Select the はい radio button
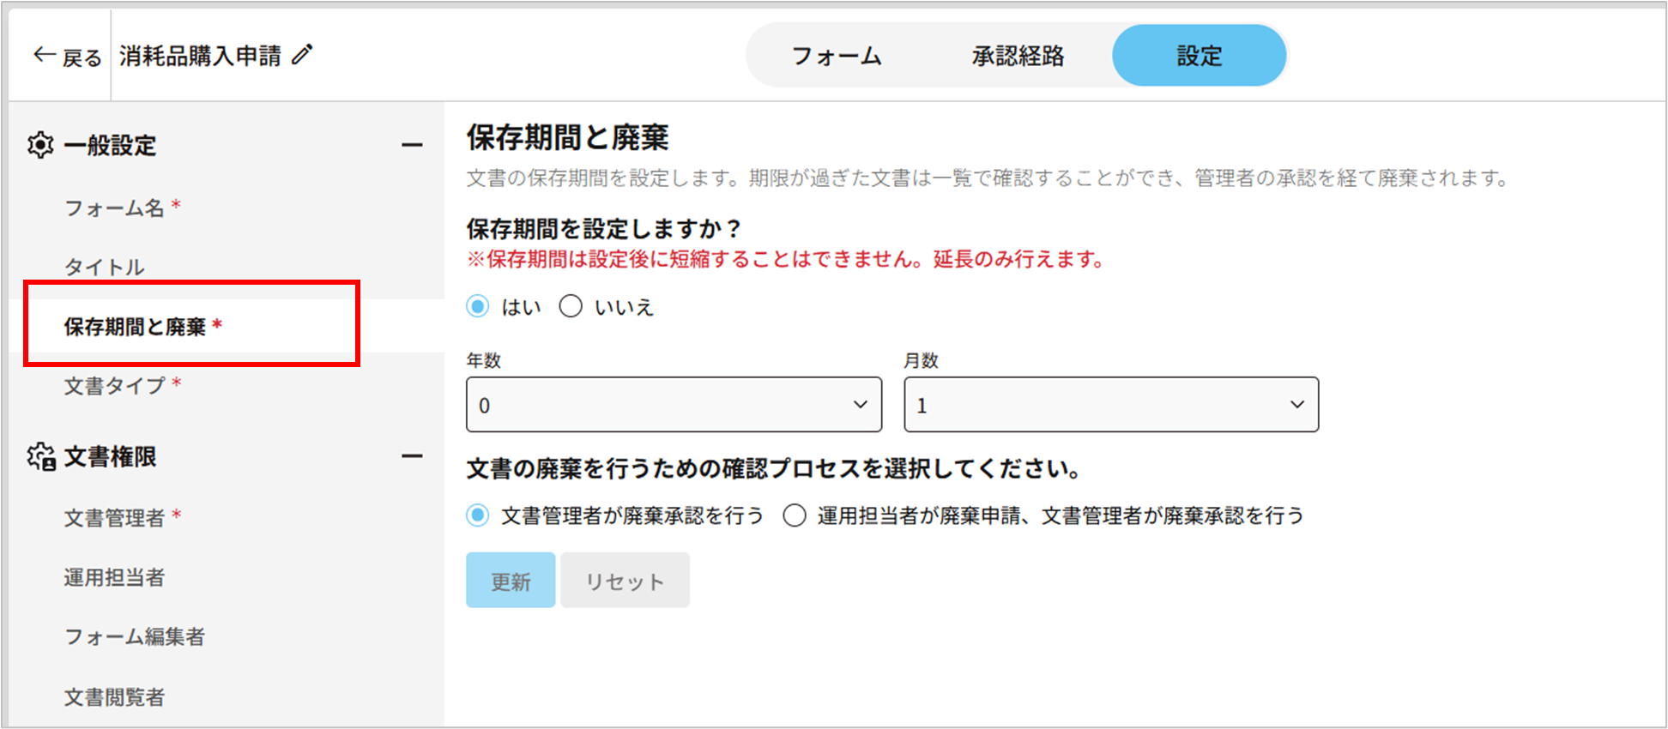 478,306
